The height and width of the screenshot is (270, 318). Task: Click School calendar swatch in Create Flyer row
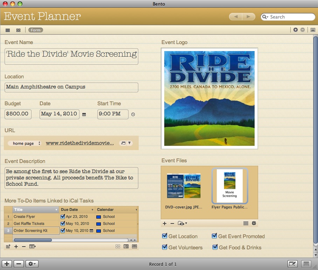pyautogui.click(x=98, y=217)
